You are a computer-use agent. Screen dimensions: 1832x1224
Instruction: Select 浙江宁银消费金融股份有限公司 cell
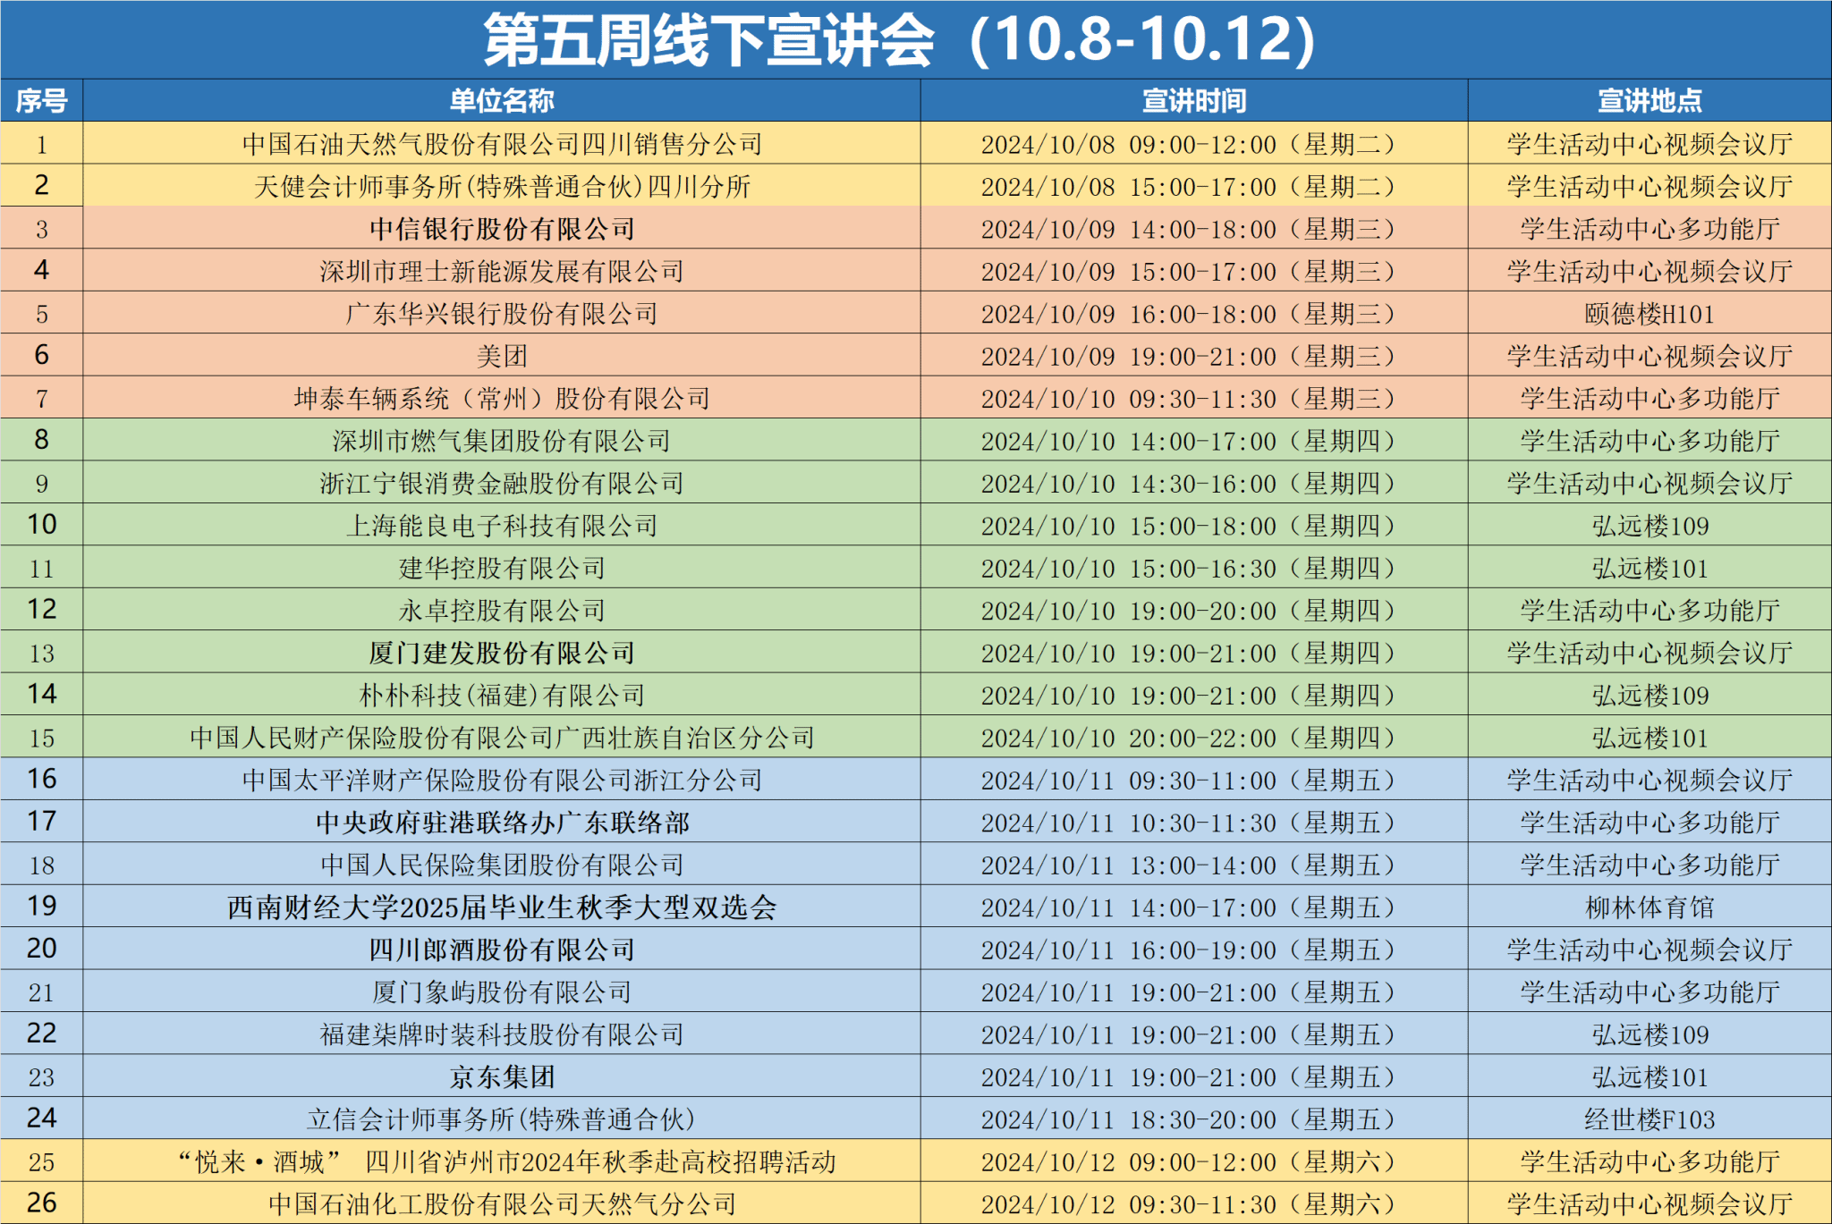pyautogui.click(x=502, y=484)
